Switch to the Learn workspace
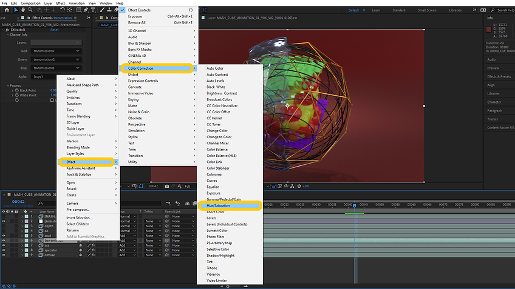 pyautogui.click(x=376, y=10)
